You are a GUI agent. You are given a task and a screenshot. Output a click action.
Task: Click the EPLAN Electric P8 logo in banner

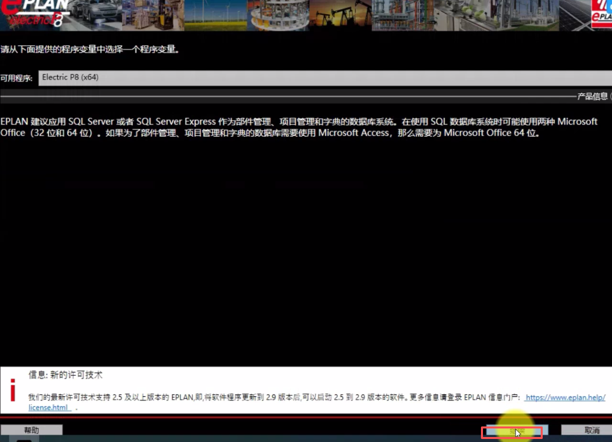35,14
